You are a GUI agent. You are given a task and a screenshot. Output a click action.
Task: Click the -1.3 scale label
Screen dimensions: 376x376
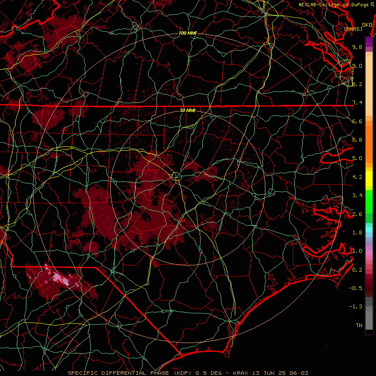coord(356,307)
